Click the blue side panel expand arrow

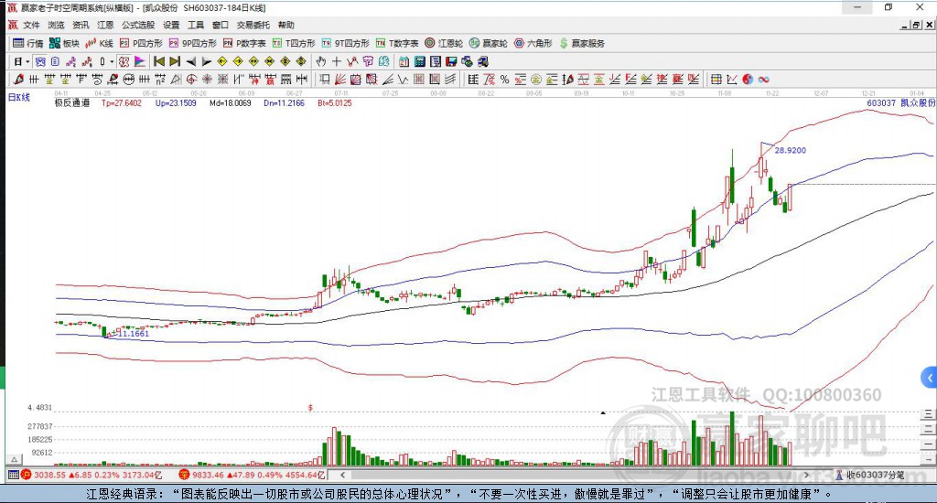(929, 378)
